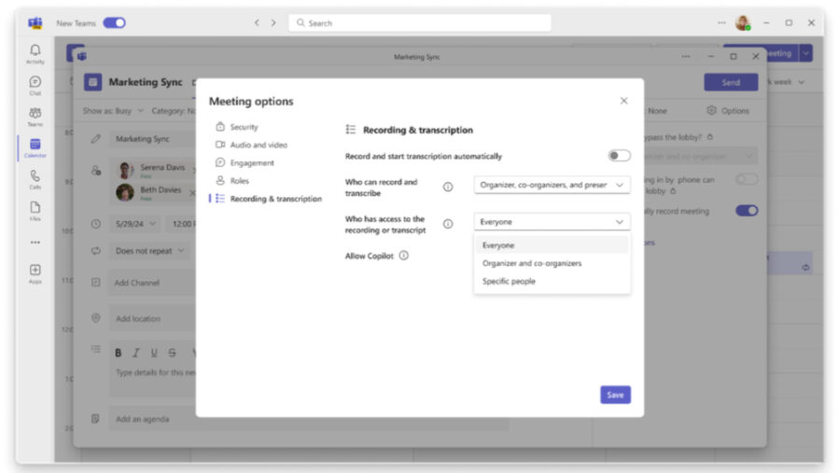Click info icon for Who can record
The image size is (840, 473).
[x=448, y=187]
